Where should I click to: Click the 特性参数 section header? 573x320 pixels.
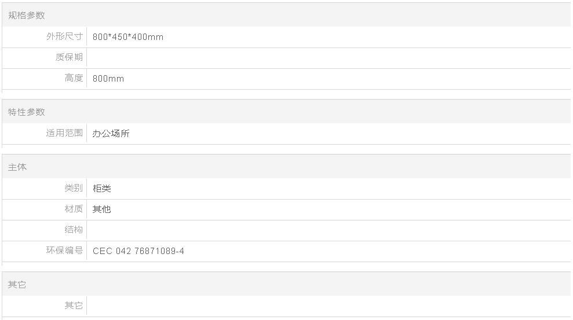27,112
